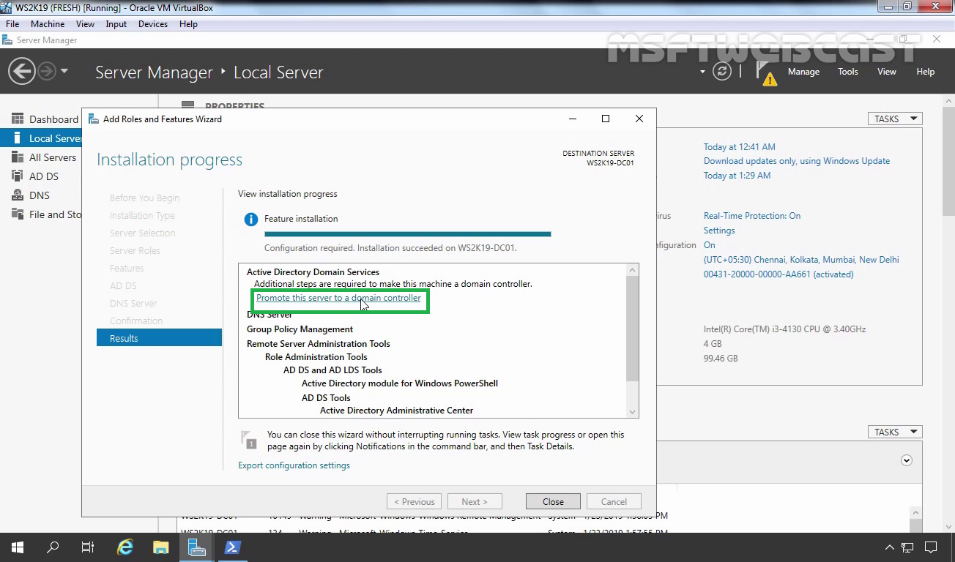Open the Help menu in Server Manager
Screen dimensions: 955x562
click(926, 72)
